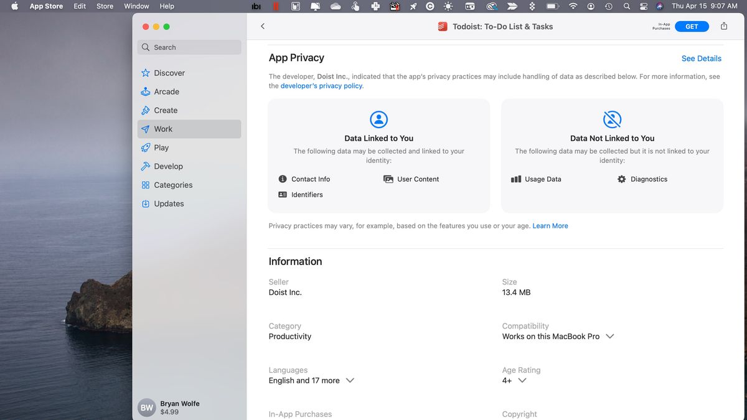Screen dimensions: 747x420
Task: Click the Create paintbrush icon
Action: [146, 110]
